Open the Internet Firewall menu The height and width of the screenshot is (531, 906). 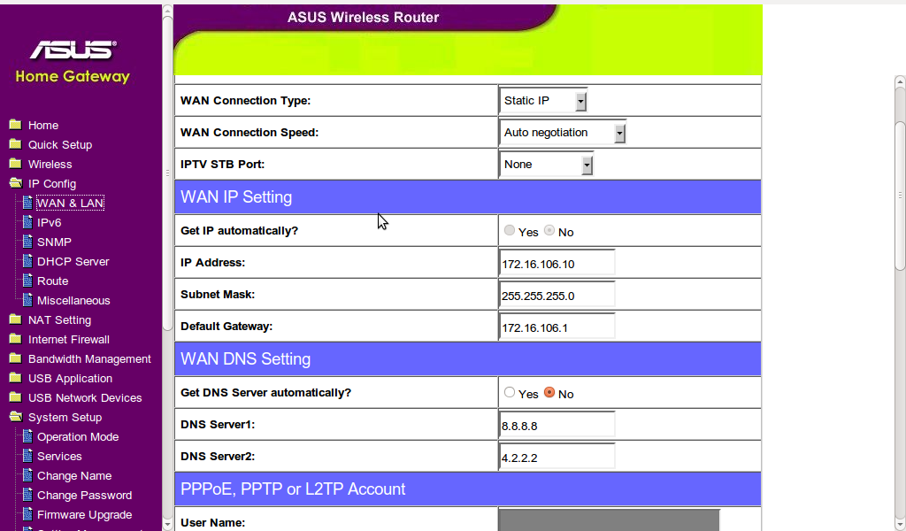tap(69, 340)
